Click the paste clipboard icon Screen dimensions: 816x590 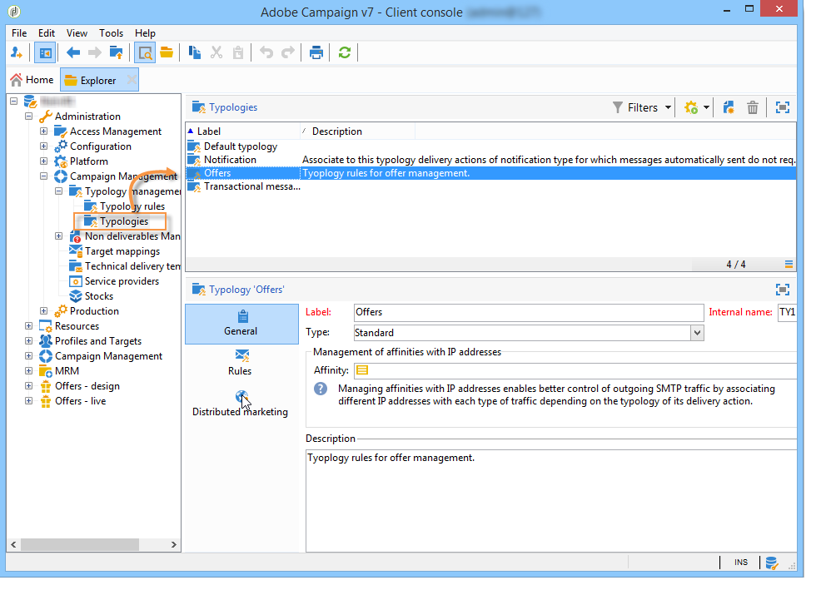[238, 52]
